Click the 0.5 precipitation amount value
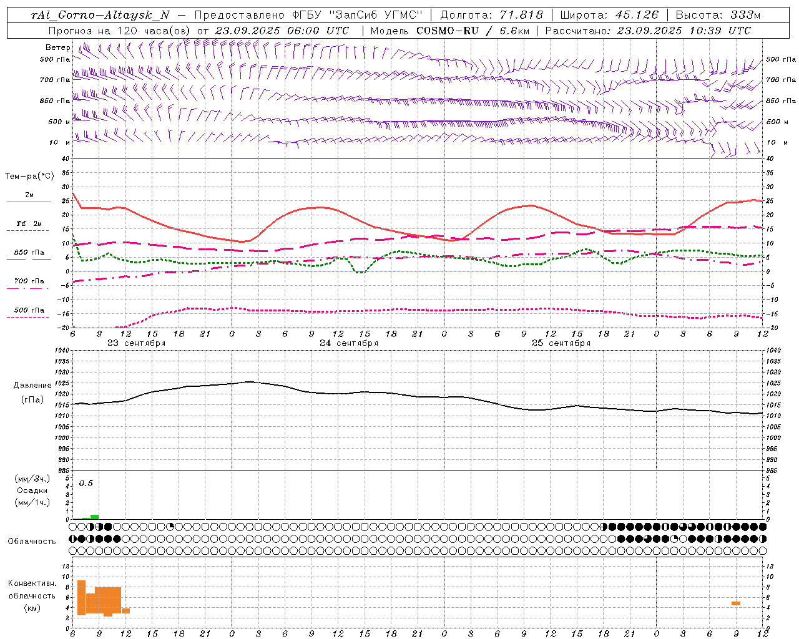Screen dimensions: 799x639 point(86,484)
